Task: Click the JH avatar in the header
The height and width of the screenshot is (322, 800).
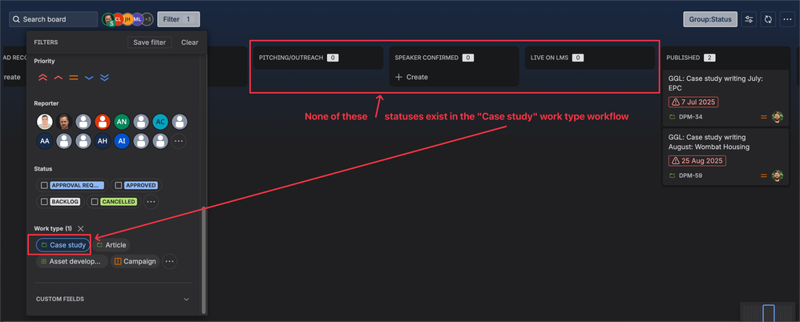Action: tap(127, 19)
